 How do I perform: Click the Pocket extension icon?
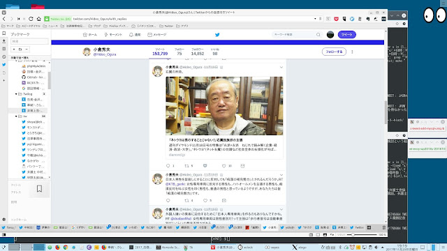pyautogui.click(x=337, y=19)
